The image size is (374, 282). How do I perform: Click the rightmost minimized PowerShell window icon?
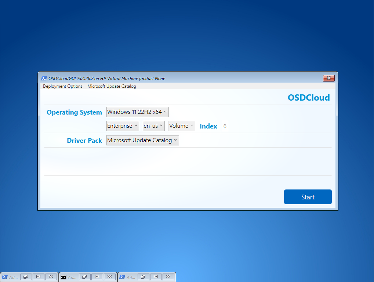click(122, 277)
